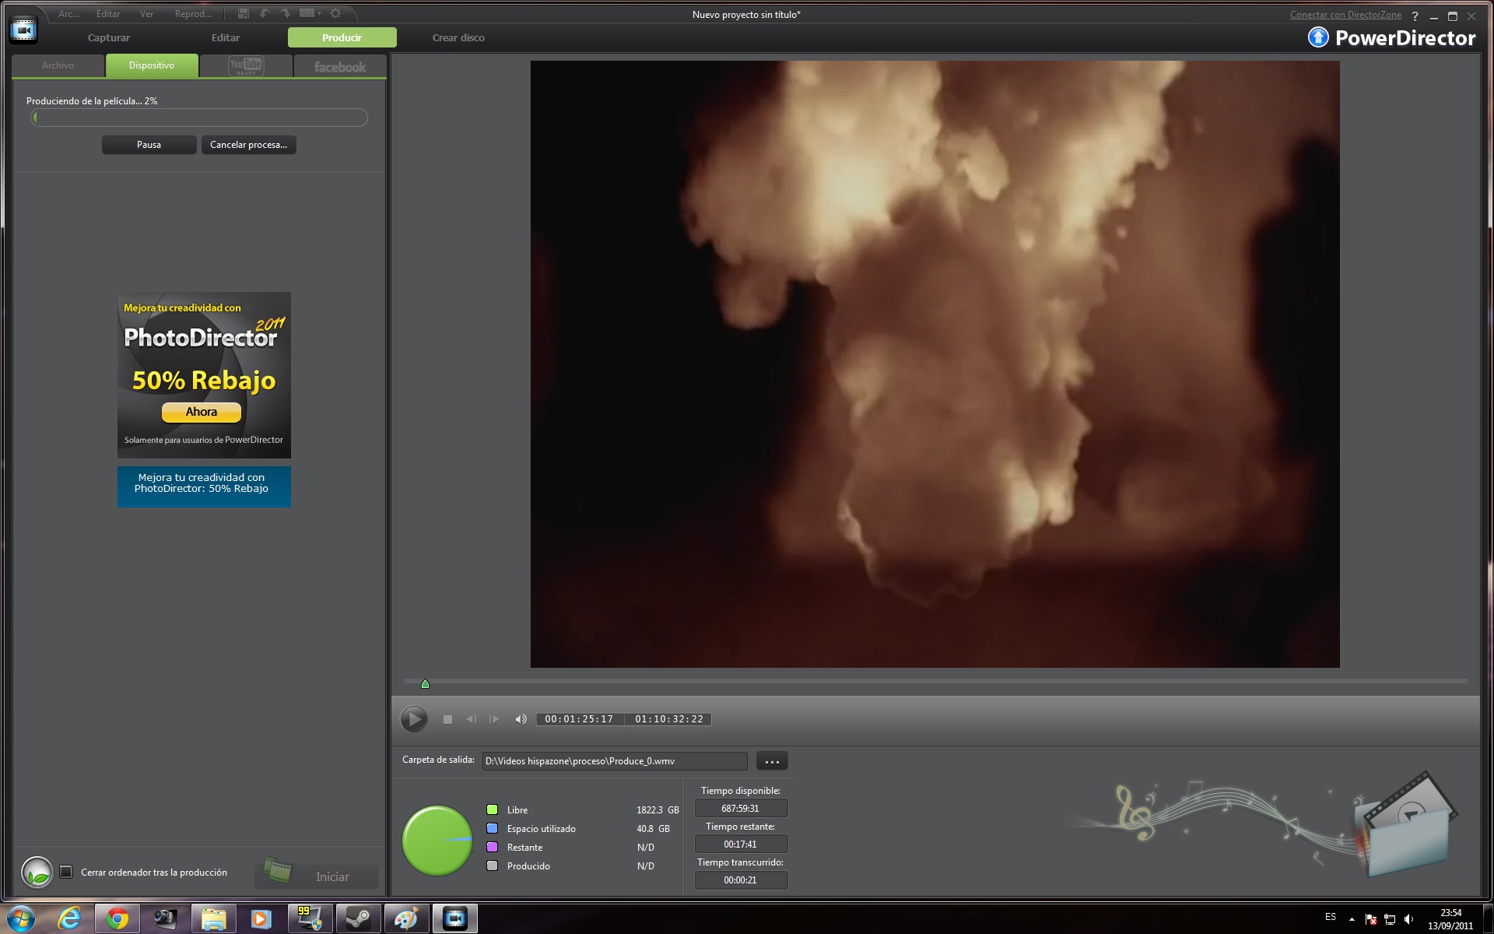Click the redo arrow icon
This screenshot has height=934, width=1494.
(x=286, y=14)
